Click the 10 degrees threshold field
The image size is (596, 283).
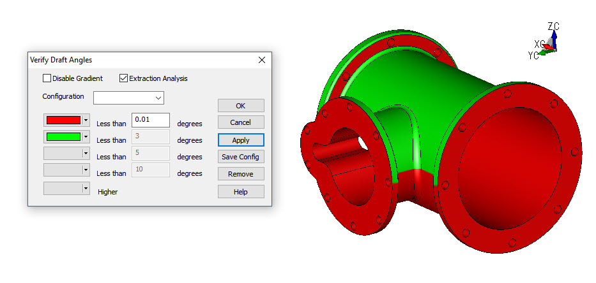[150, 170]
